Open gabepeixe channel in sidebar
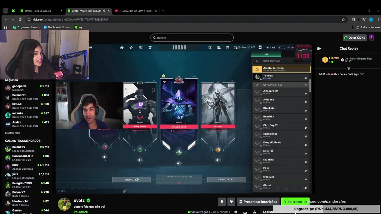The height and width of the screenshot is (214, 381). click(x=27, y=88)
